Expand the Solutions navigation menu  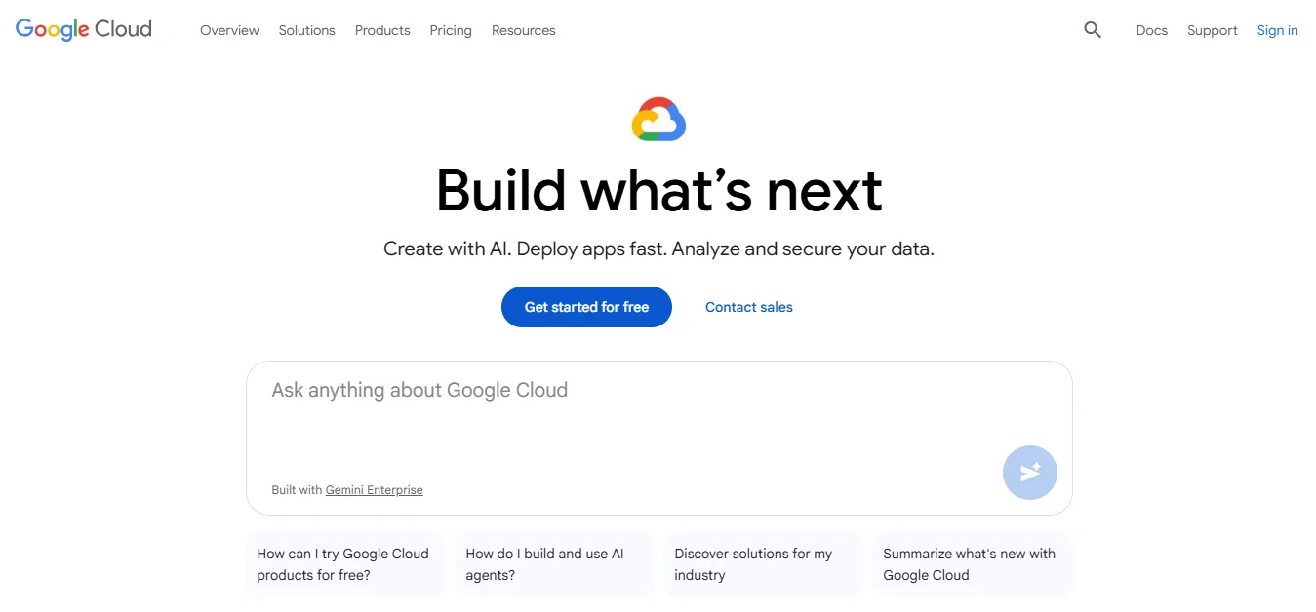pyautogui.click(x=306, y=30)
